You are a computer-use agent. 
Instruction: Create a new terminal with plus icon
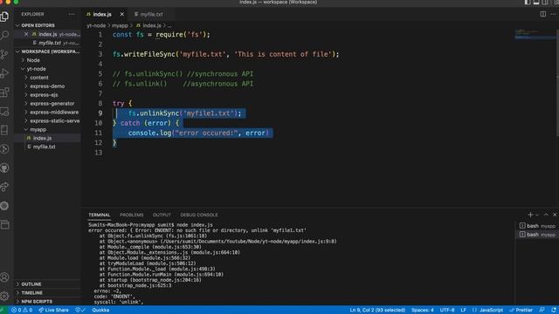(x=530, y=215)
